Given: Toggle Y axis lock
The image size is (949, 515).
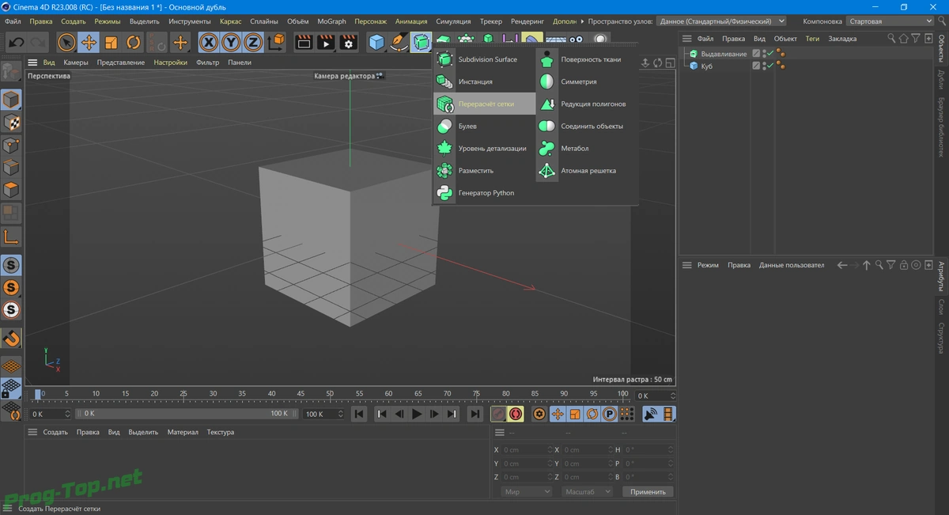Looking at the screenshot, I should tap(231, 42).
